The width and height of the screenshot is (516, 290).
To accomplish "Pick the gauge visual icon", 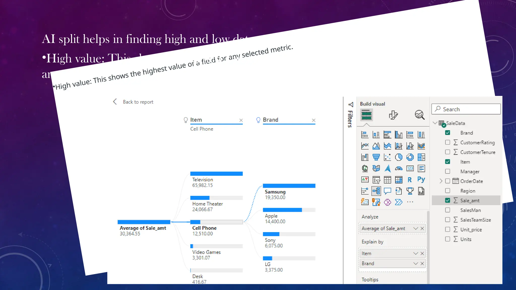I will 399,168.
